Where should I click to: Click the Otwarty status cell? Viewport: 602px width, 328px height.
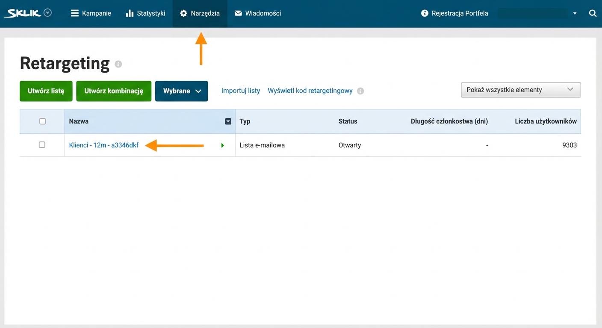pyautogui.click(x=350, y=145)
